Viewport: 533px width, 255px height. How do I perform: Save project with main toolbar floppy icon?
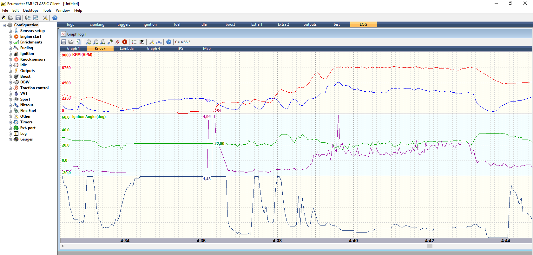tap(18, 18)
